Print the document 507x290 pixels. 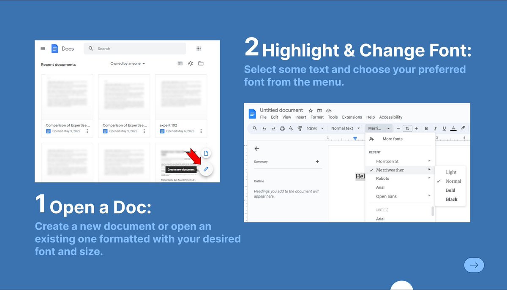282,128
